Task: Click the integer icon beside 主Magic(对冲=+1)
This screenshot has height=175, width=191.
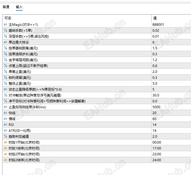Action: click(x=6, y=25)
